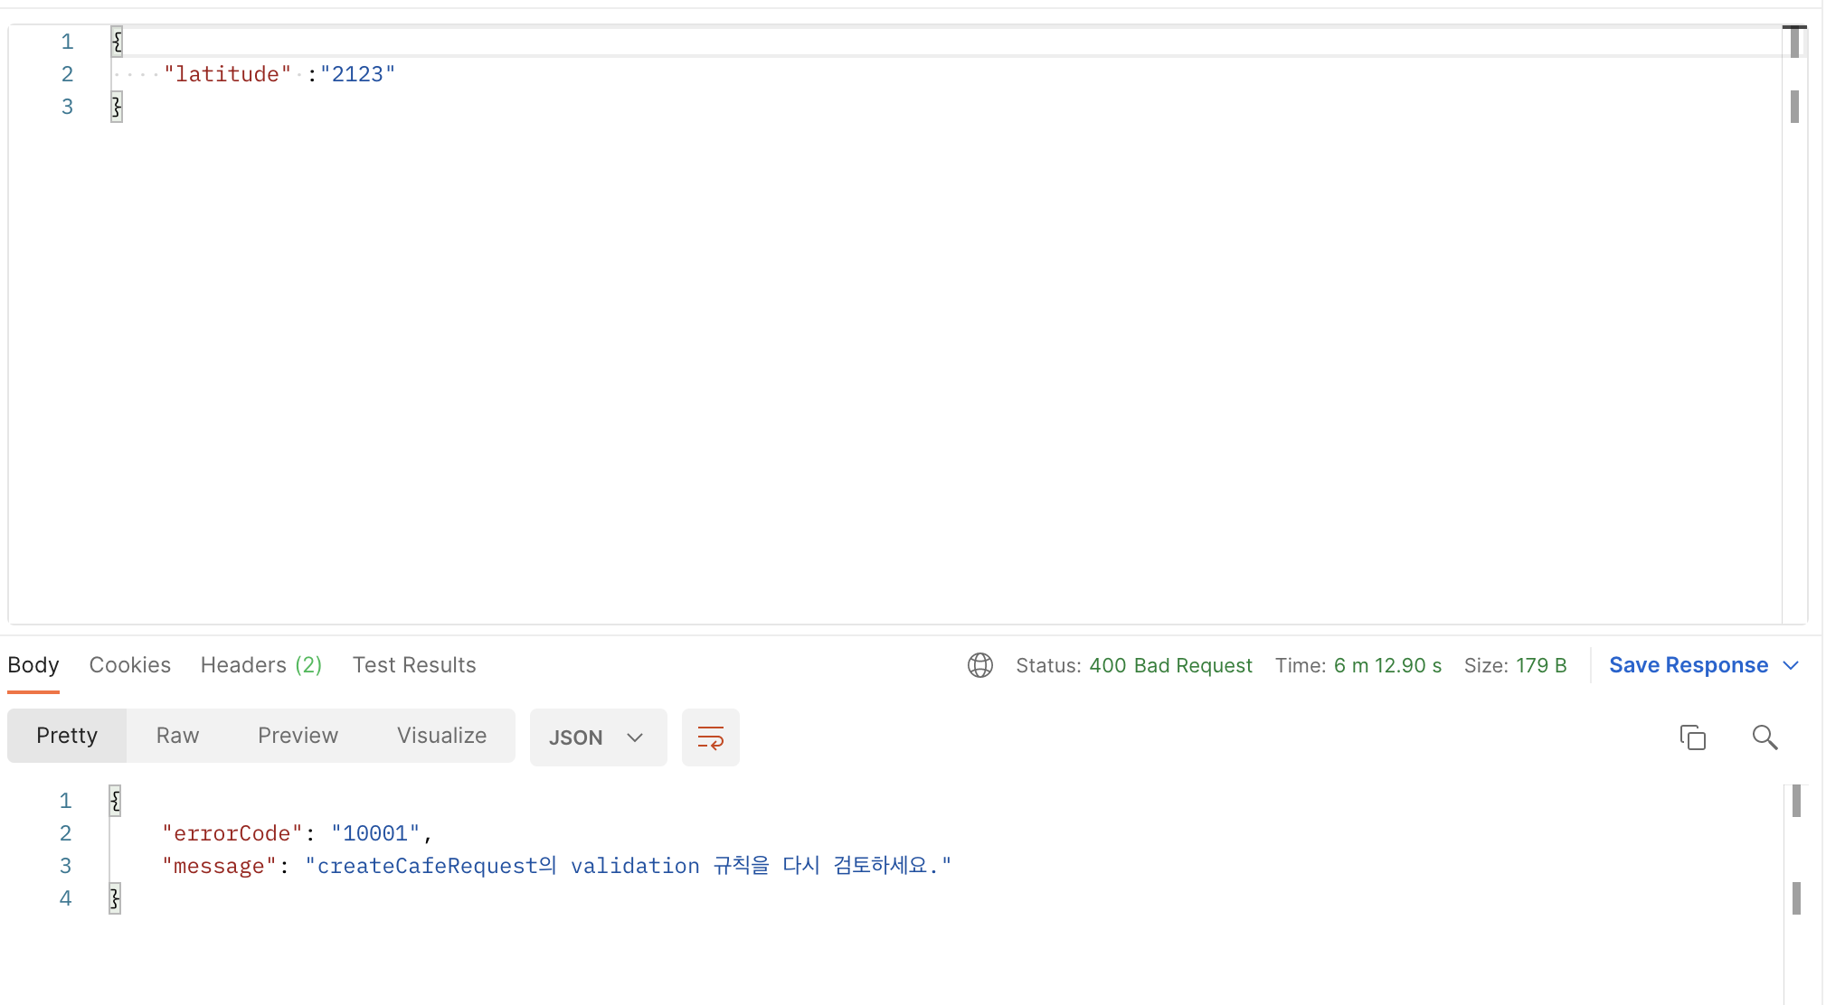Toggle the word wrap lines icon

(x=710, y=737)
